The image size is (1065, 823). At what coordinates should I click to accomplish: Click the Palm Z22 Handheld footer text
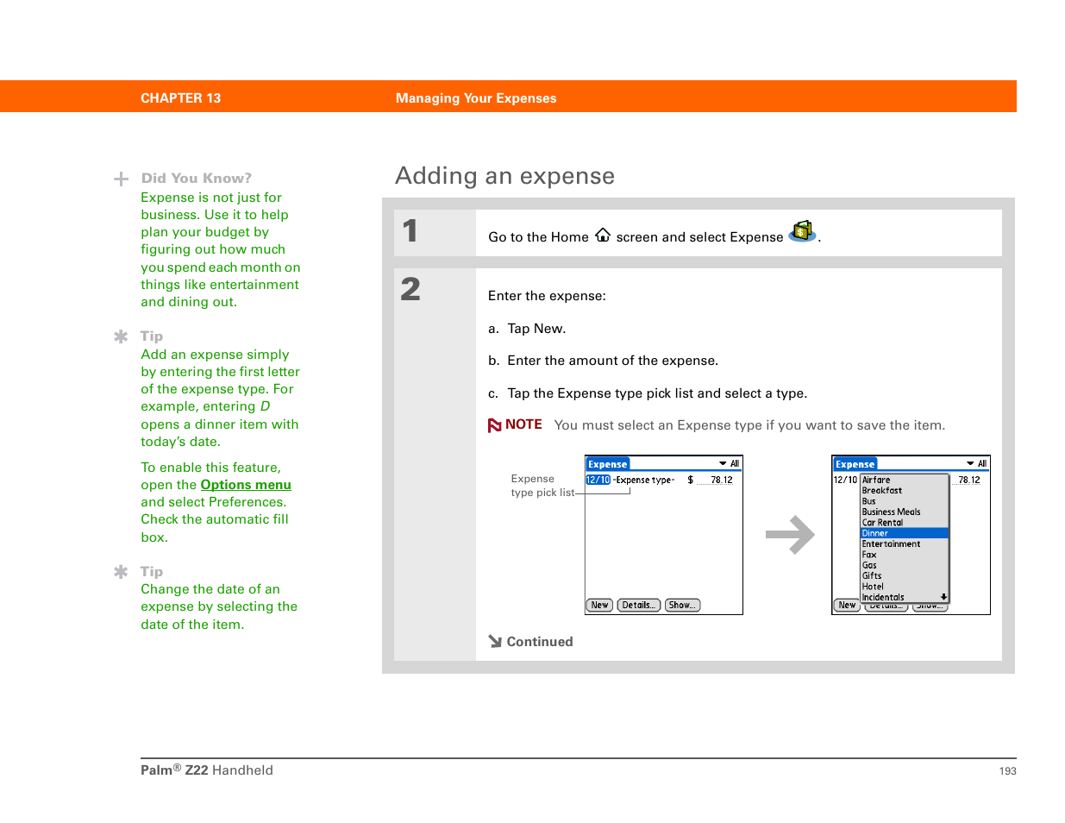point(207,770)
